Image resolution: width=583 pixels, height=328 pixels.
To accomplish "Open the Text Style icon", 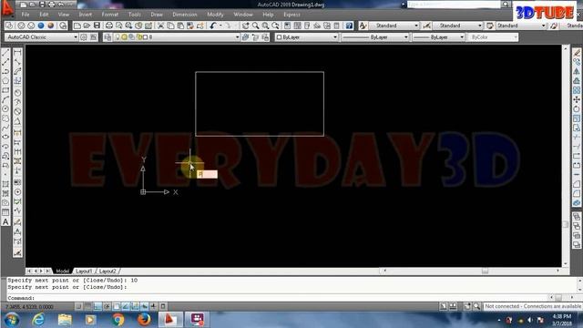I will pos(363,26).
